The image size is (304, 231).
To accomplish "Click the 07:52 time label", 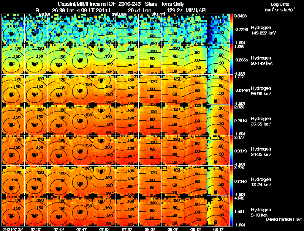I will click(x=104, y=229).
